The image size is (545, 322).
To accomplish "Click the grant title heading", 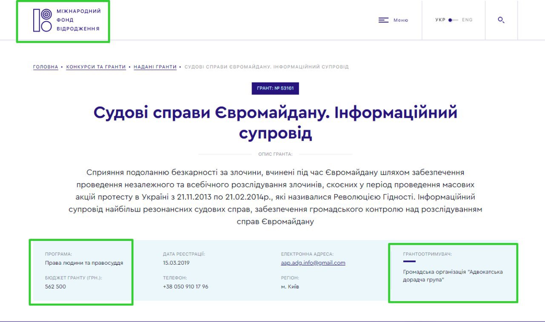I will click(275, 123).
